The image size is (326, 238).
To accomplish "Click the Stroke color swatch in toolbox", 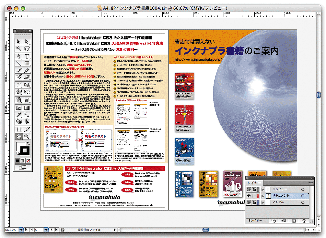I will pyautogui.click(x=25, y=150).
